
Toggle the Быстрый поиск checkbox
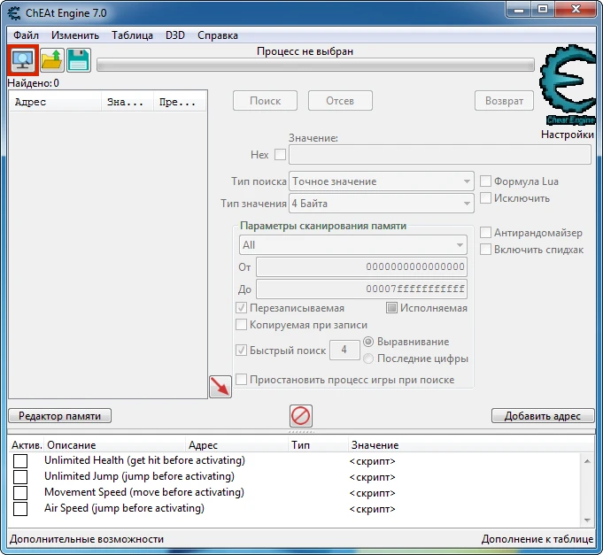[241, 350]
